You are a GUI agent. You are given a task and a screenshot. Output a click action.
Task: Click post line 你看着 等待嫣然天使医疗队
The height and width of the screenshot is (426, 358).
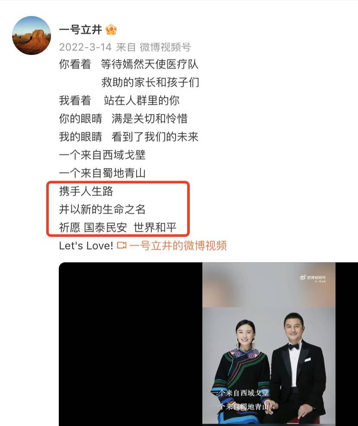click(129, 64)
